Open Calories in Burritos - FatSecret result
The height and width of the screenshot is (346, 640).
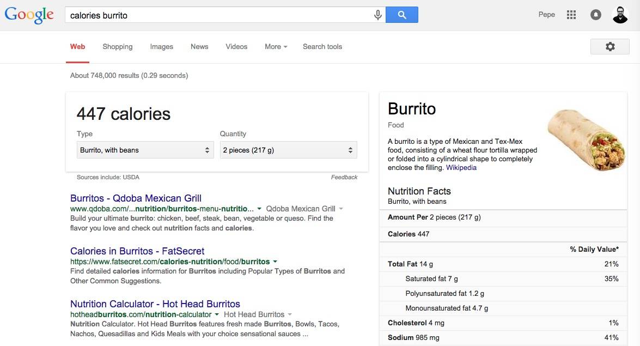(x=137, y=251)
